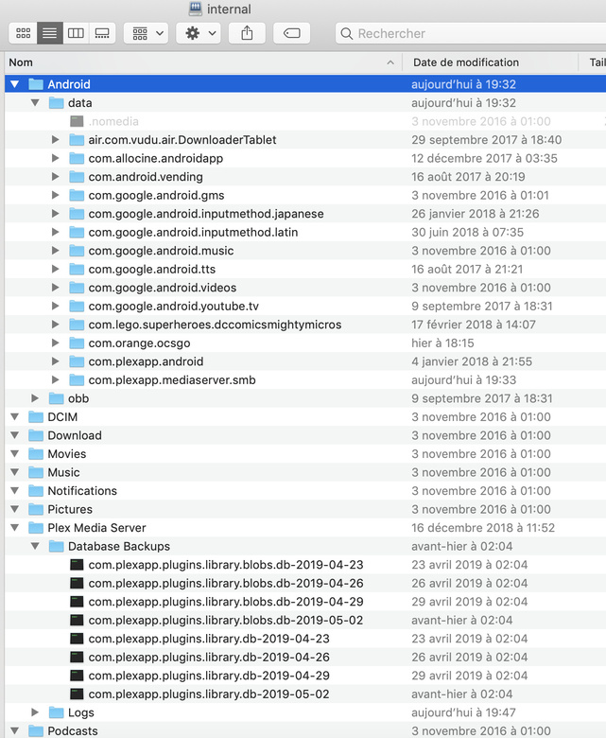Select com.google.android.tts folder icon

(x=77, y=270)
